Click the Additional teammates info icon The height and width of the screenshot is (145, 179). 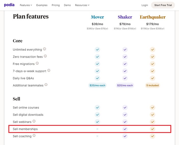coord(46,85)
